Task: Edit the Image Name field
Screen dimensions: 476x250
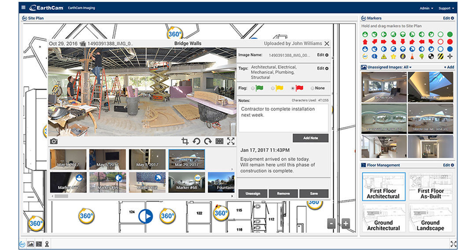Action: click(x=323, y=55)
